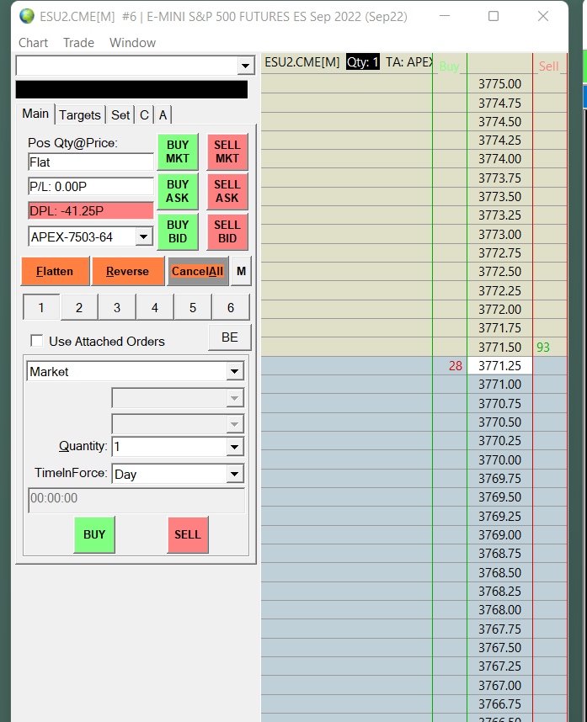587x722 pixels.
Task: Click the BUY ASK button
Action: click(x=178, y=191)
